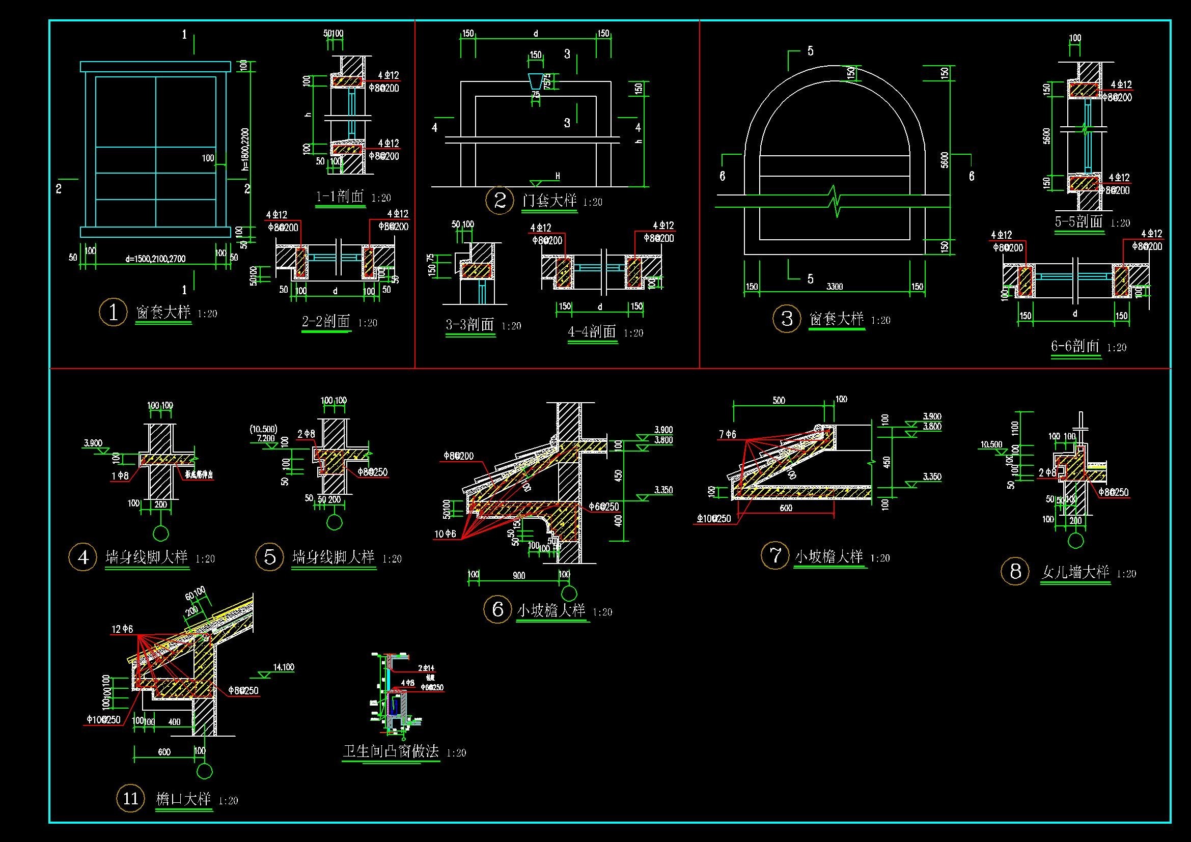The height and width of the screenshot is (842, 1191).
Task: Click the '6-6剖面' section title
Action: coord(1075,346)
